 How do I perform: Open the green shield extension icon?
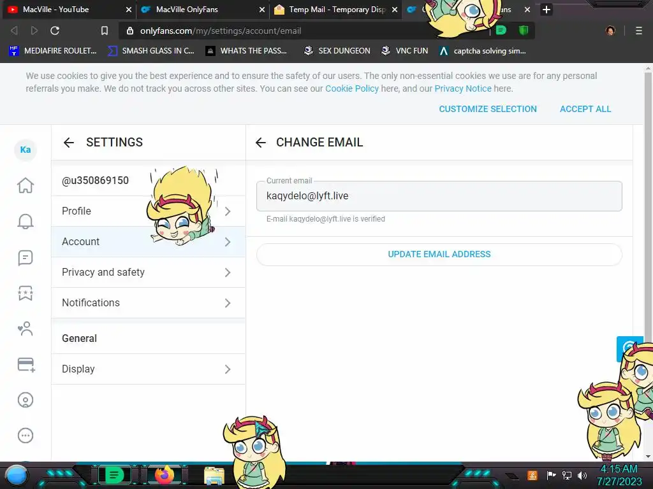[x=524, y=31]
